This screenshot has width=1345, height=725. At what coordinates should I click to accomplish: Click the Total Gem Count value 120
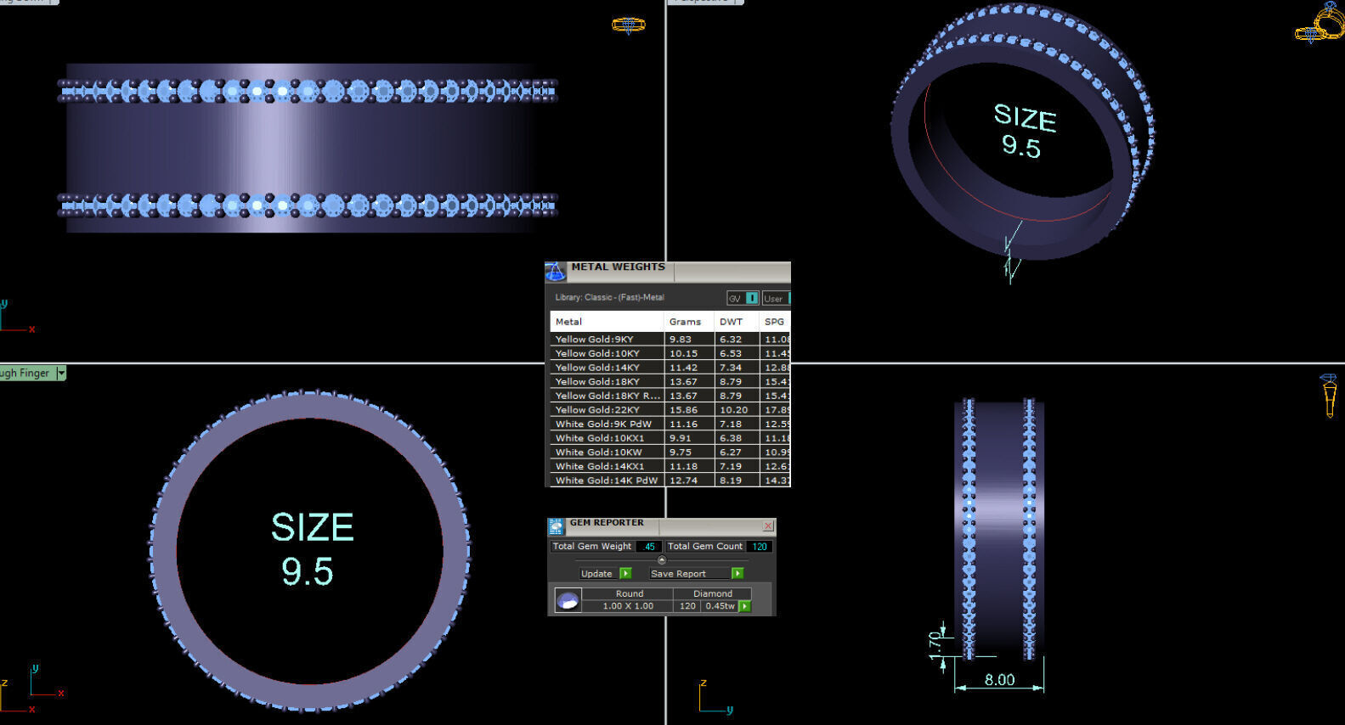point(759,547)
